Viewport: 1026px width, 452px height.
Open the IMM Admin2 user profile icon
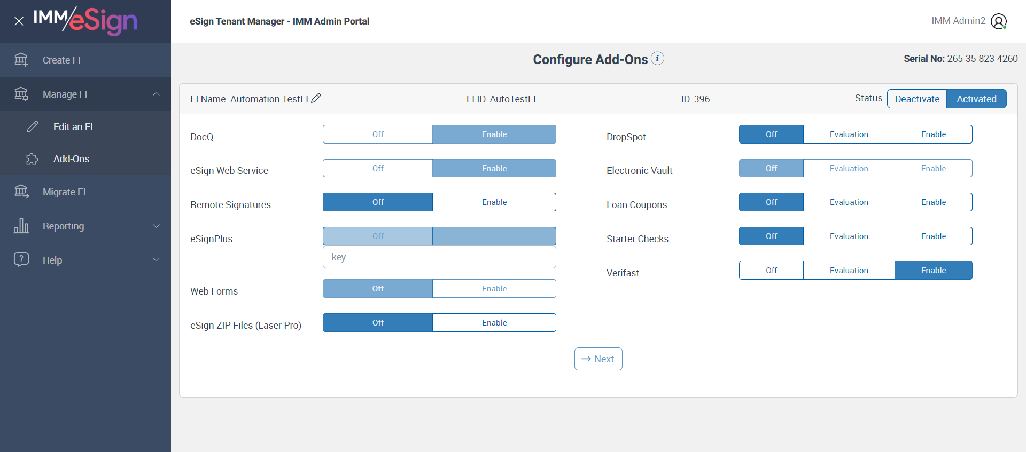(998, 21)
